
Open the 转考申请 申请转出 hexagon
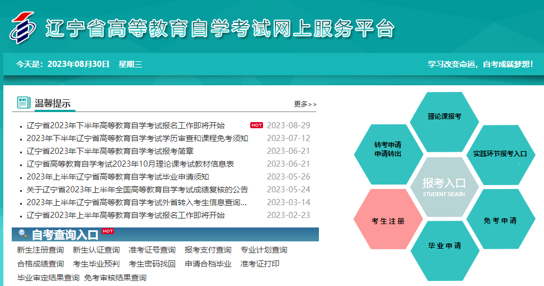coord(388,149)
